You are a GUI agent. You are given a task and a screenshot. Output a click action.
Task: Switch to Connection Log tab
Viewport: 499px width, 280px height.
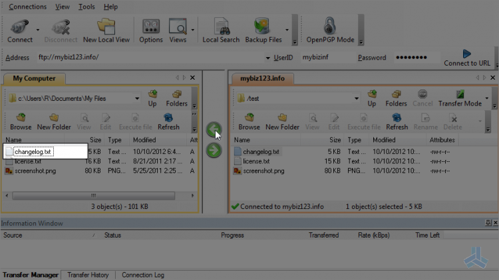tap(143, 275)
